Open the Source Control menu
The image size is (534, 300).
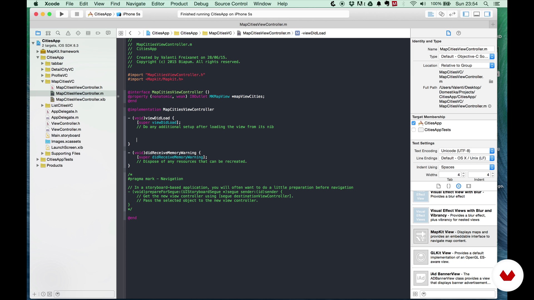click(231, 4)
